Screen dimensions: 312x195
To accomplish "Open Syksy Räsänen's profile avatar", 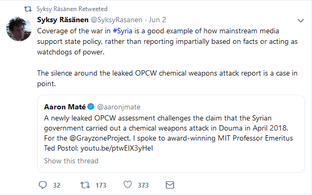I will click(x=19, y=29).
